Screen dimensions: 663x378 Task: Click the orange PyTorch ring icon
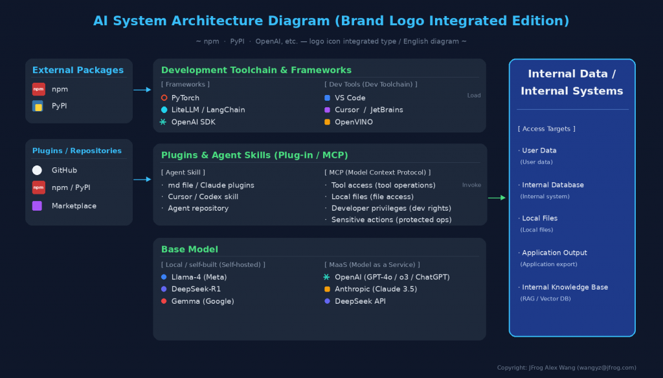pos(164,98)
